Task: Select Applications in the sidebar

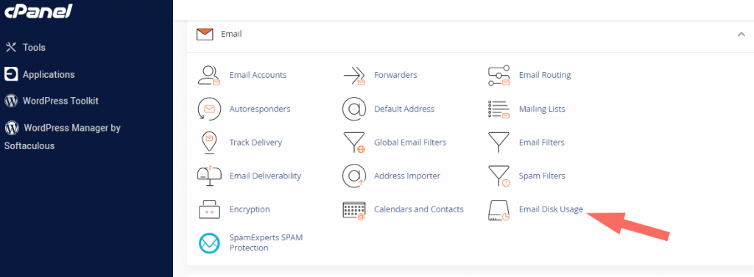Action: tap(40, 74)
